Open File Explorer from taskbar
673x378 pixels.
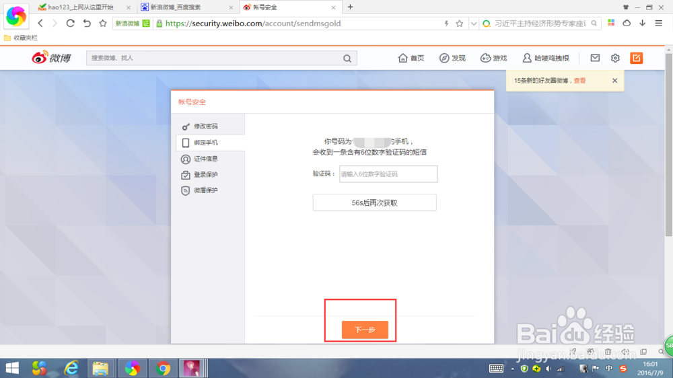[x=100, y=368]
